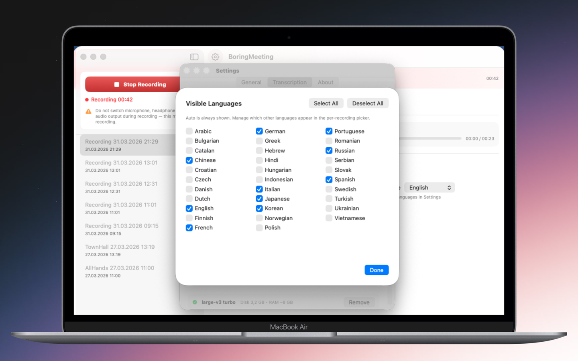Uncheck the Spanish checkbox

coord(329,179)
